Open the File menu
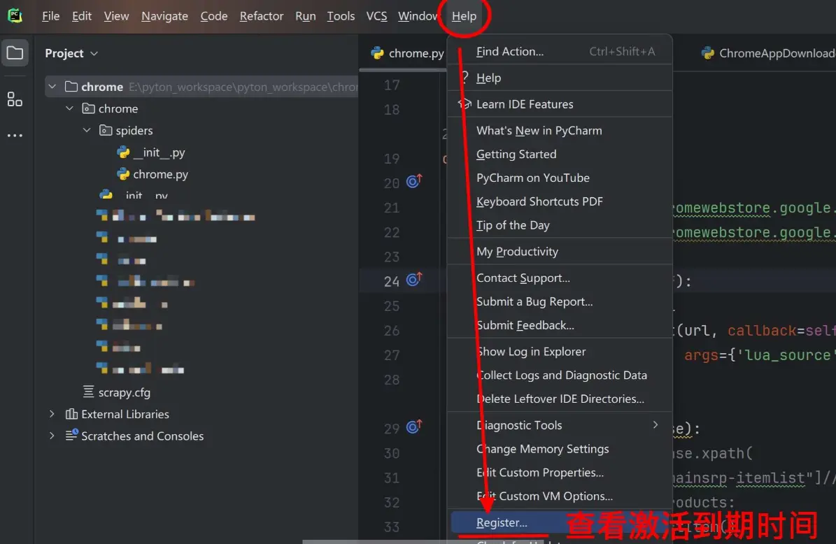 [50, 16]
